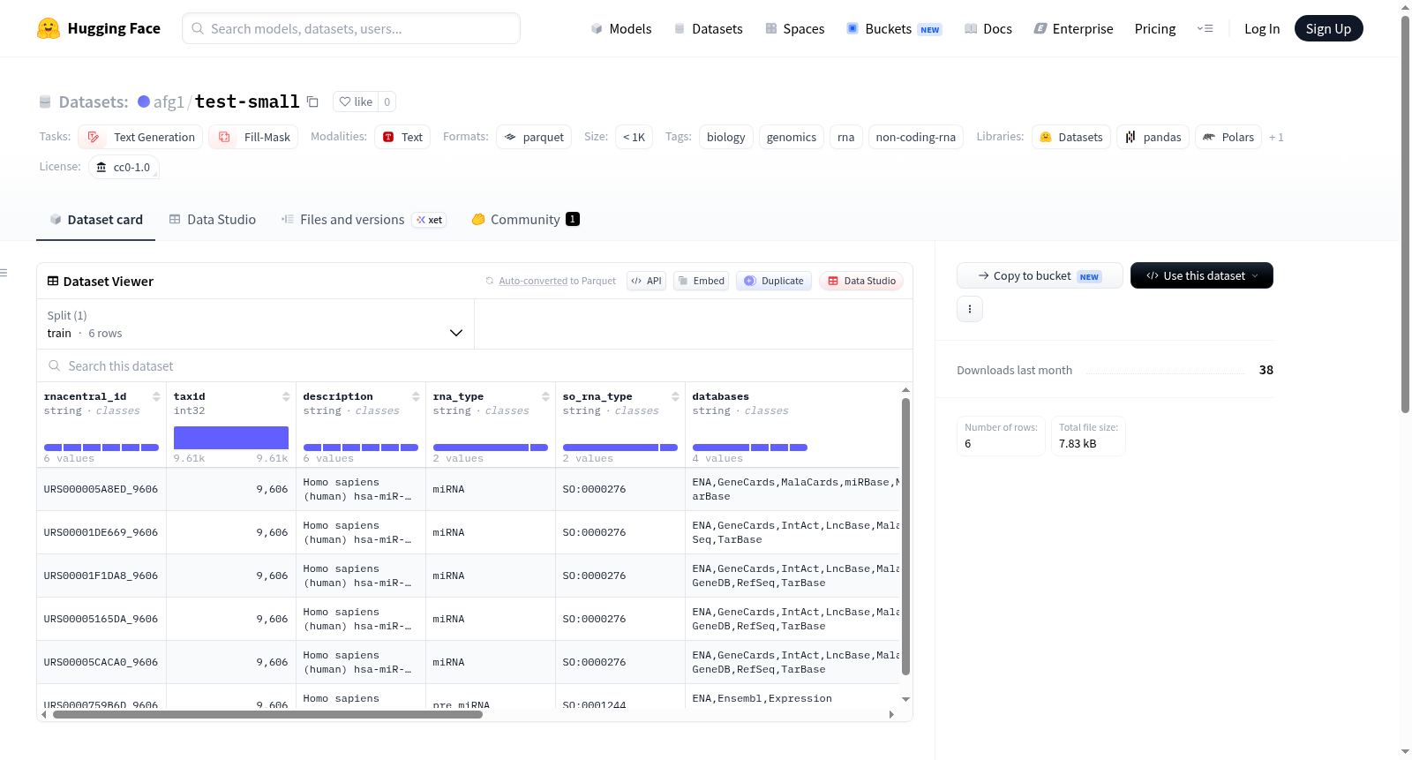Viewport: 1412px width, 760px height.
Task: Open the Pricing page
Action: (x=1155, y=28)
